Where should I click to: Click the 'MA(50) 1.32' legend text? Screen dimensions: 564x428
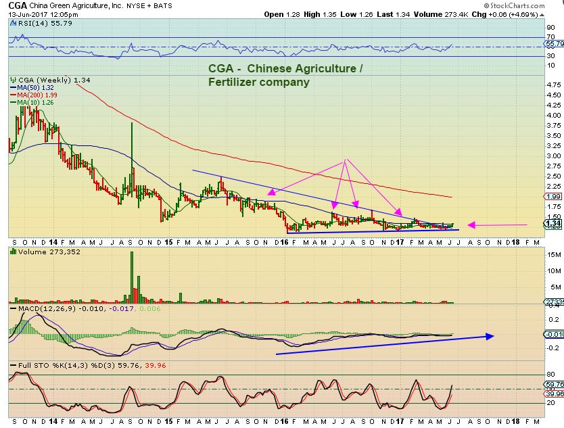(x=35, y=88)
